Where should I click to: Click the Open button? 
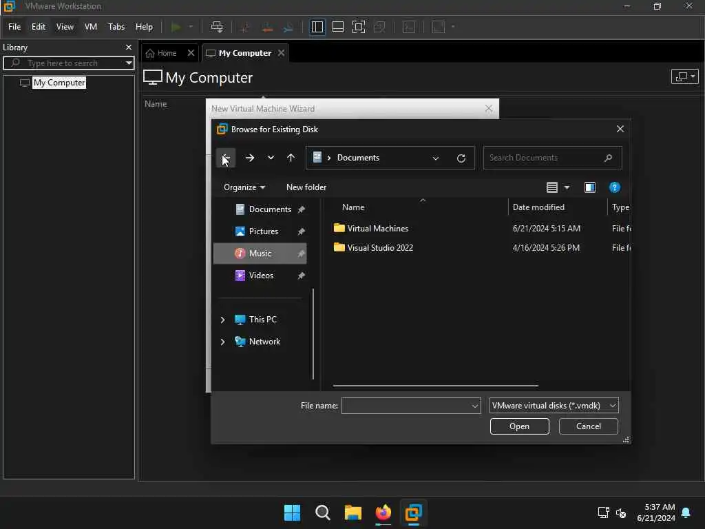coord(519,426)
